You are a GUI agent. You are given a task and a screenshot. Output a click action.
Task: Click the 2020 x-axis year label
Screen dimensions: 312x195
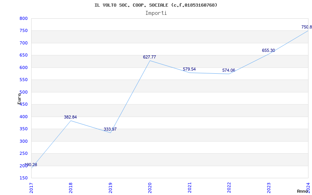click(150, 188)
